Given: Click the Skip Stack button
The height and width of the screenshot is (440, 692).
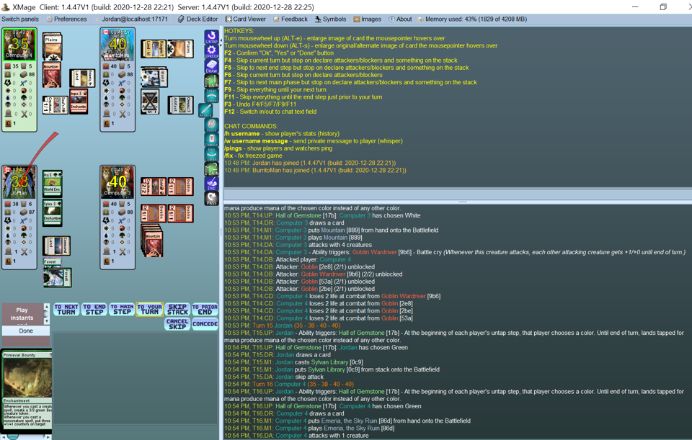Looking at the screenshot, I should tap(177, 310).
